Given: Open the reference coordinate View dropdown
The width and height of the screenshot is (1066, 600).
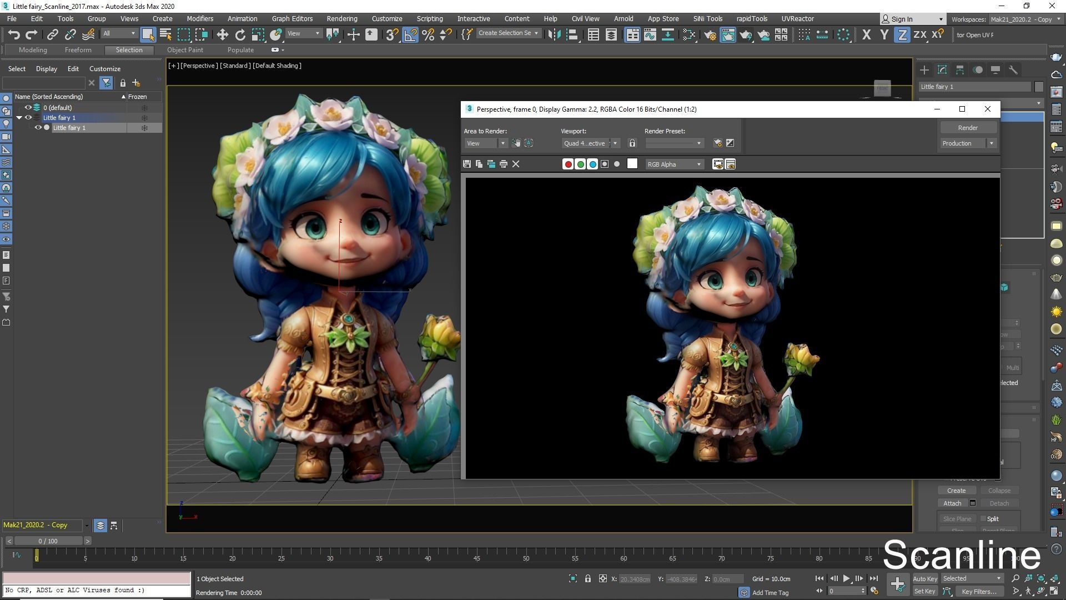Looking at the screenshot, I should [303, 34].
